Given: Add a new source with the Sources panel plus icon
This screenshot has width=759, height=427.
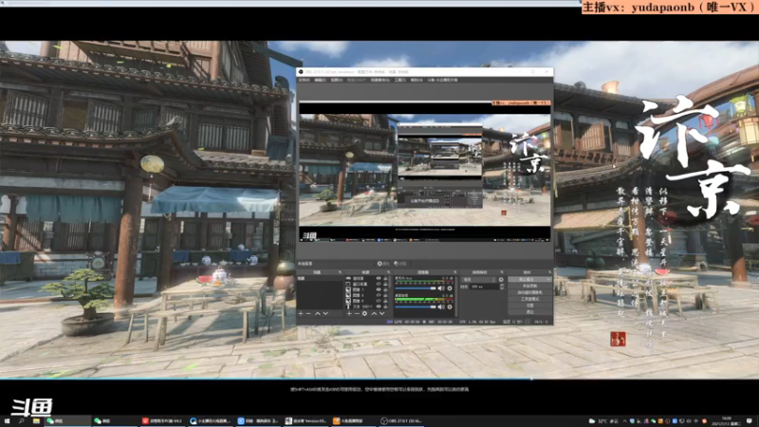Looking at the screenshot, I should pos(349,314).
